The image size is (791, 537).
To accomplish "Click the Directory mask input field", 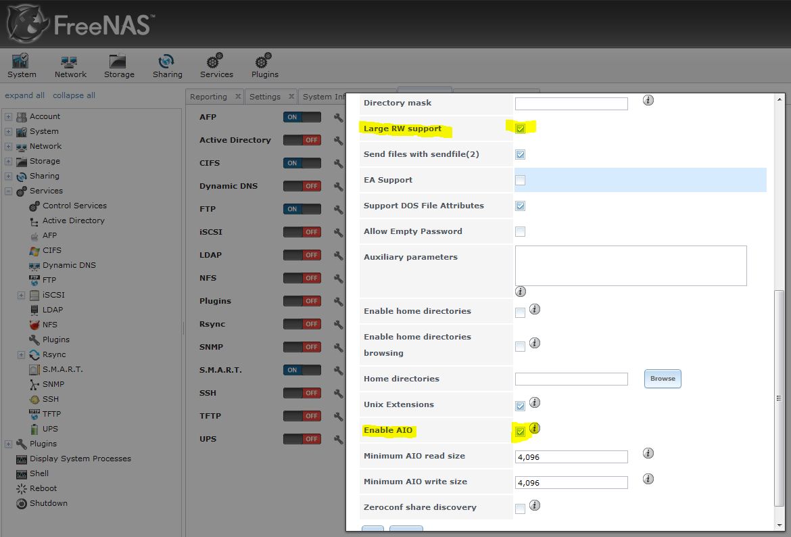I will coord(571,103).
